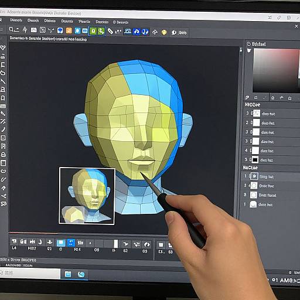Toggle the highlighted green square toolbar icon

[x=93, y=31]
